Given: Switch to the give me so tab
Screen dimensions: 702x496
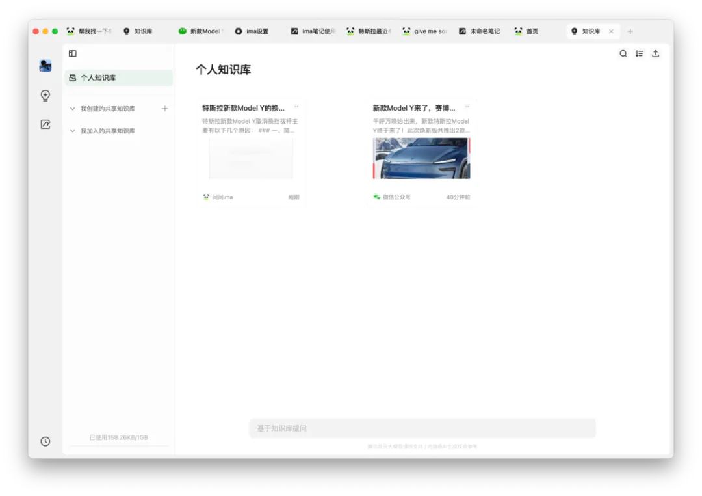Looking at the screenshot, I should click(424, 31).
